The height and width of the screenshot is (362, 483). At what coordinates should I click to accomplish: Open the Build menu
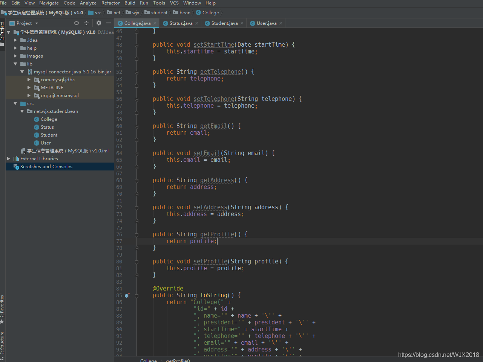click(130, 3)
